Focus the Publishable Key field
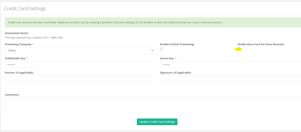 pos(79,65)
